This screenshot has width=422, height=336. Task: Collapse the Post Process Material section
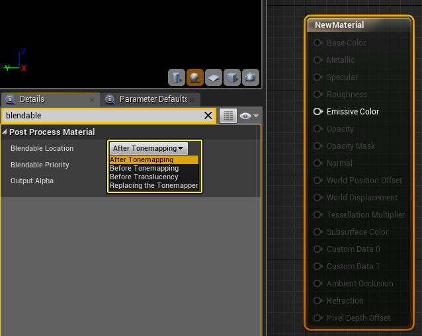pos(5,132)
